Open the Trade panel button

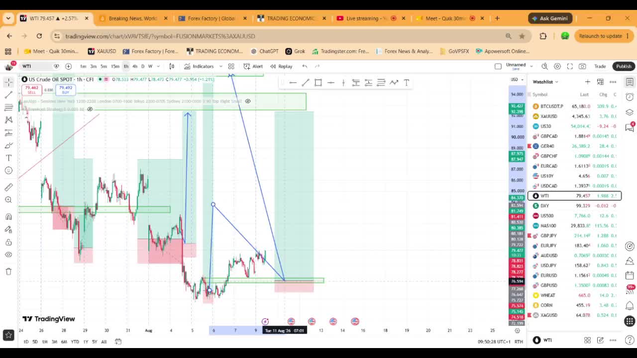coord(600,66)
